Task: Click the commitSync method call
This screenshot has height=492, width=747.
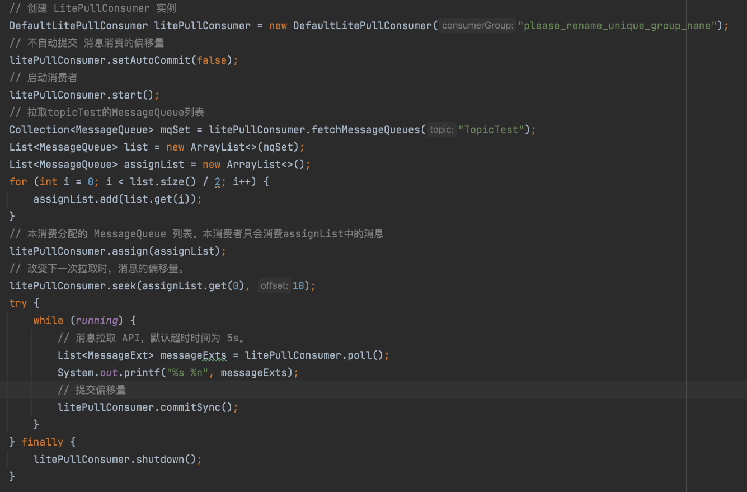Action: [x=190, y=407]
